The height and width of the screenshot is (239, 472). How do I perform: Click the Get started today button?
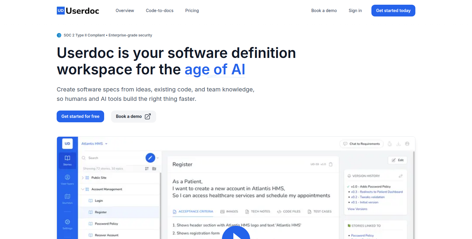coord(393,11)
